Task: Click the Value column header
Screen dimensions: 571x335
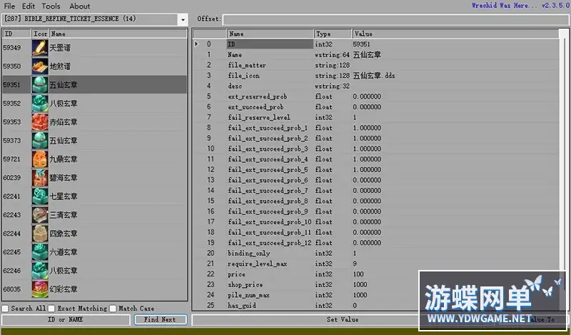Action: (x=455, y=34)
